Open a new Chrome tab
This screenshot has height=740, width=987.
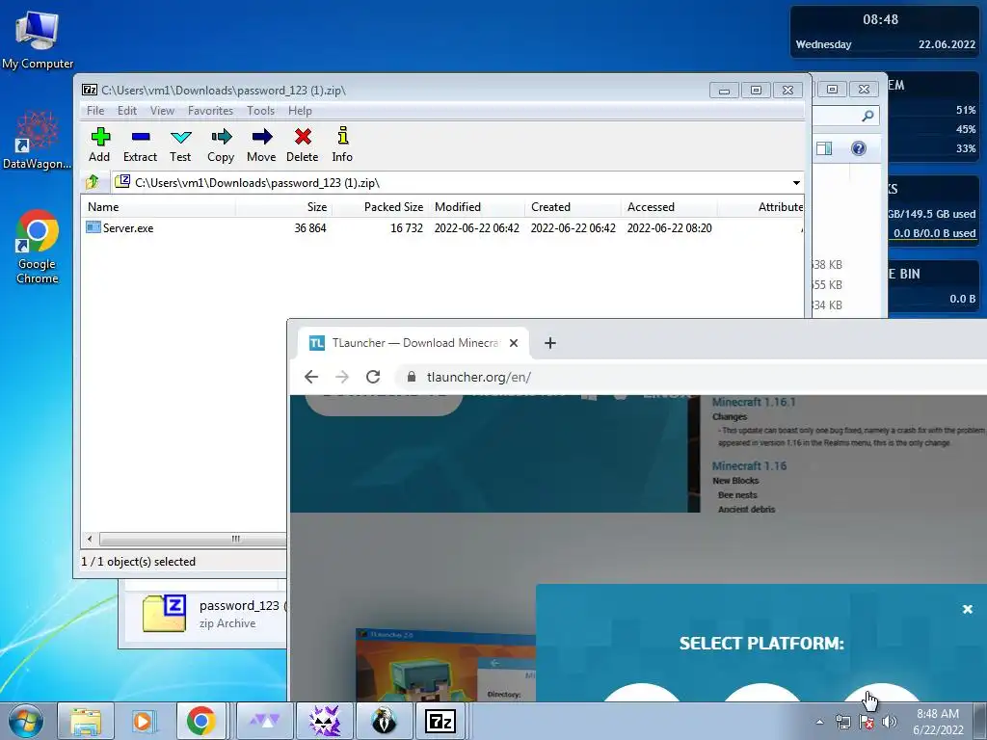pyautogui.click(x=550, y=343)
